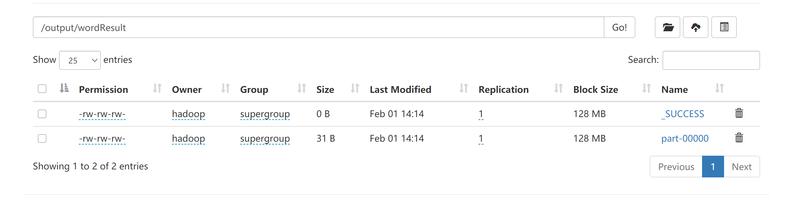Sort files by Name column arrows
Image resolution: width=792 pixels, height=201 pixels.
[x=719, y=88]
